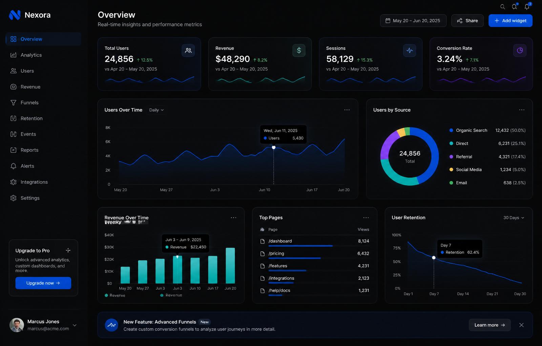This screenshot has height=346, width=542.
Task: Click the /dashboard page file icon
Action: coord(262,241)
